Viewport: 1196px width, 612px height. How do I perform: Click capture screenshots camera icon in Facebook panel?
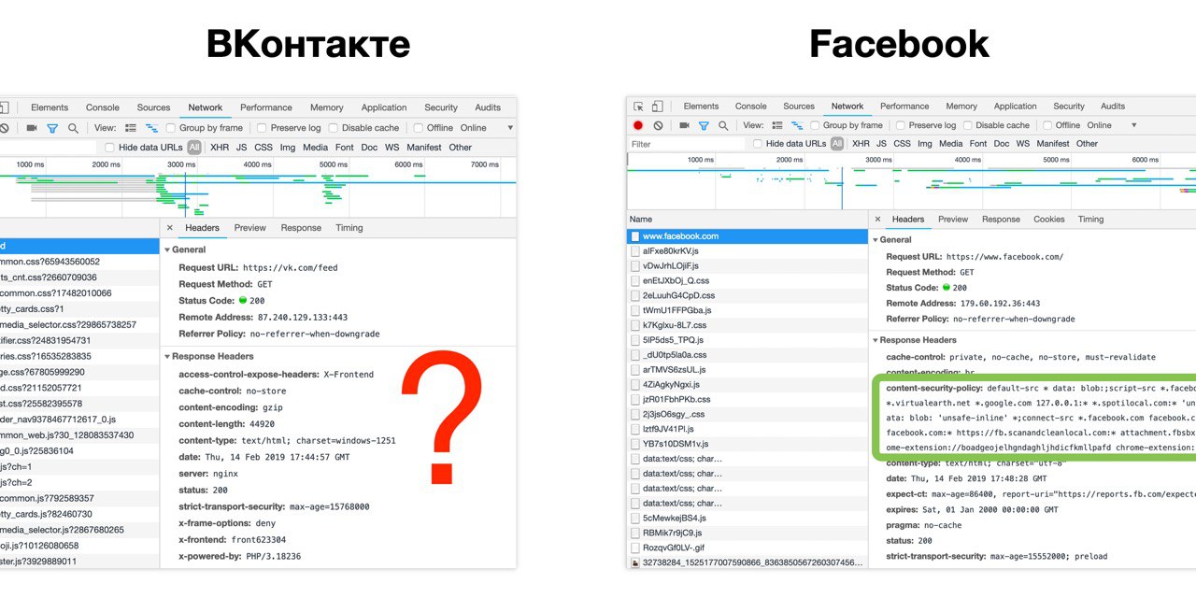(x=684, y=125)
